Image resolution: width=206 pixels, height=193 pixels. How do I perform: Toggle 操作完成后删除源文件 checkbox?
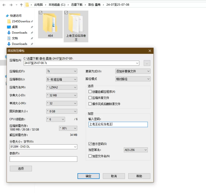90,104
